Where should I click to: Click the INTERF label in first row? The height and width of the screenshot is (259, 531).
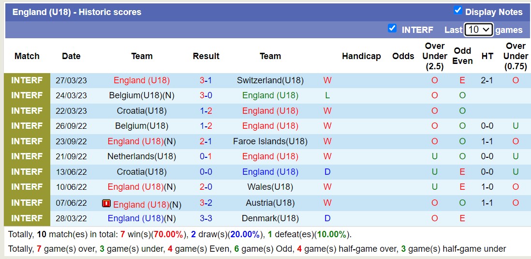pos(27,80)
